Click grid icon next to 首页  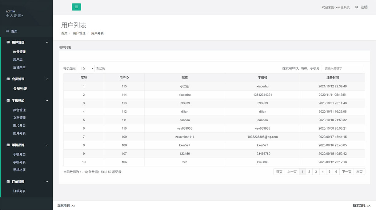point(7,31)
